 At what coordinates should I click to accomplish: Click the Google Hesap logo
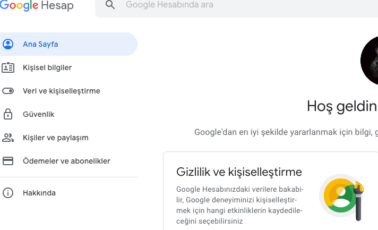pos(36,6)
